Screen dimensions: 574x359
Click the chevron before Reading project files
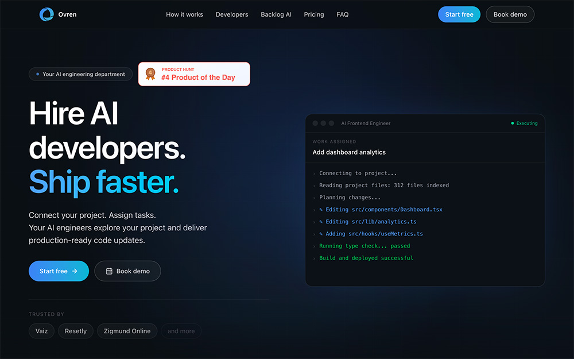314,186
